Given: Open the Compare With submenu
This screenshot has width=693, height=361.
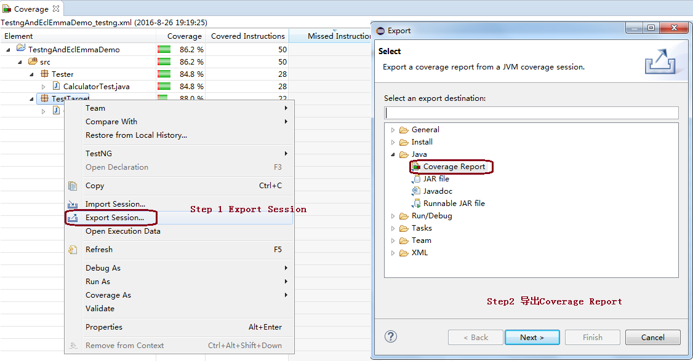Looking at the screenshot, I should (x=180, y=122).
